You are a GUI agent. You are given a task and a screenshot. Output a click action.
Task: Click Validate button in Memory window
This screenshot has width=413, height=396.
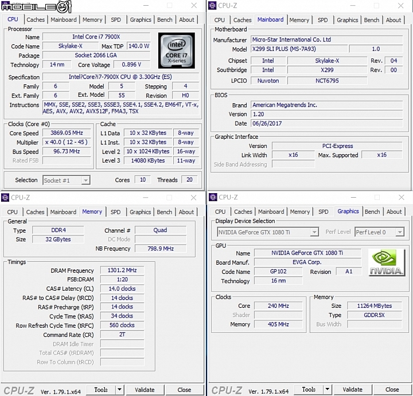pyautogui.click(x=145, y=390)
